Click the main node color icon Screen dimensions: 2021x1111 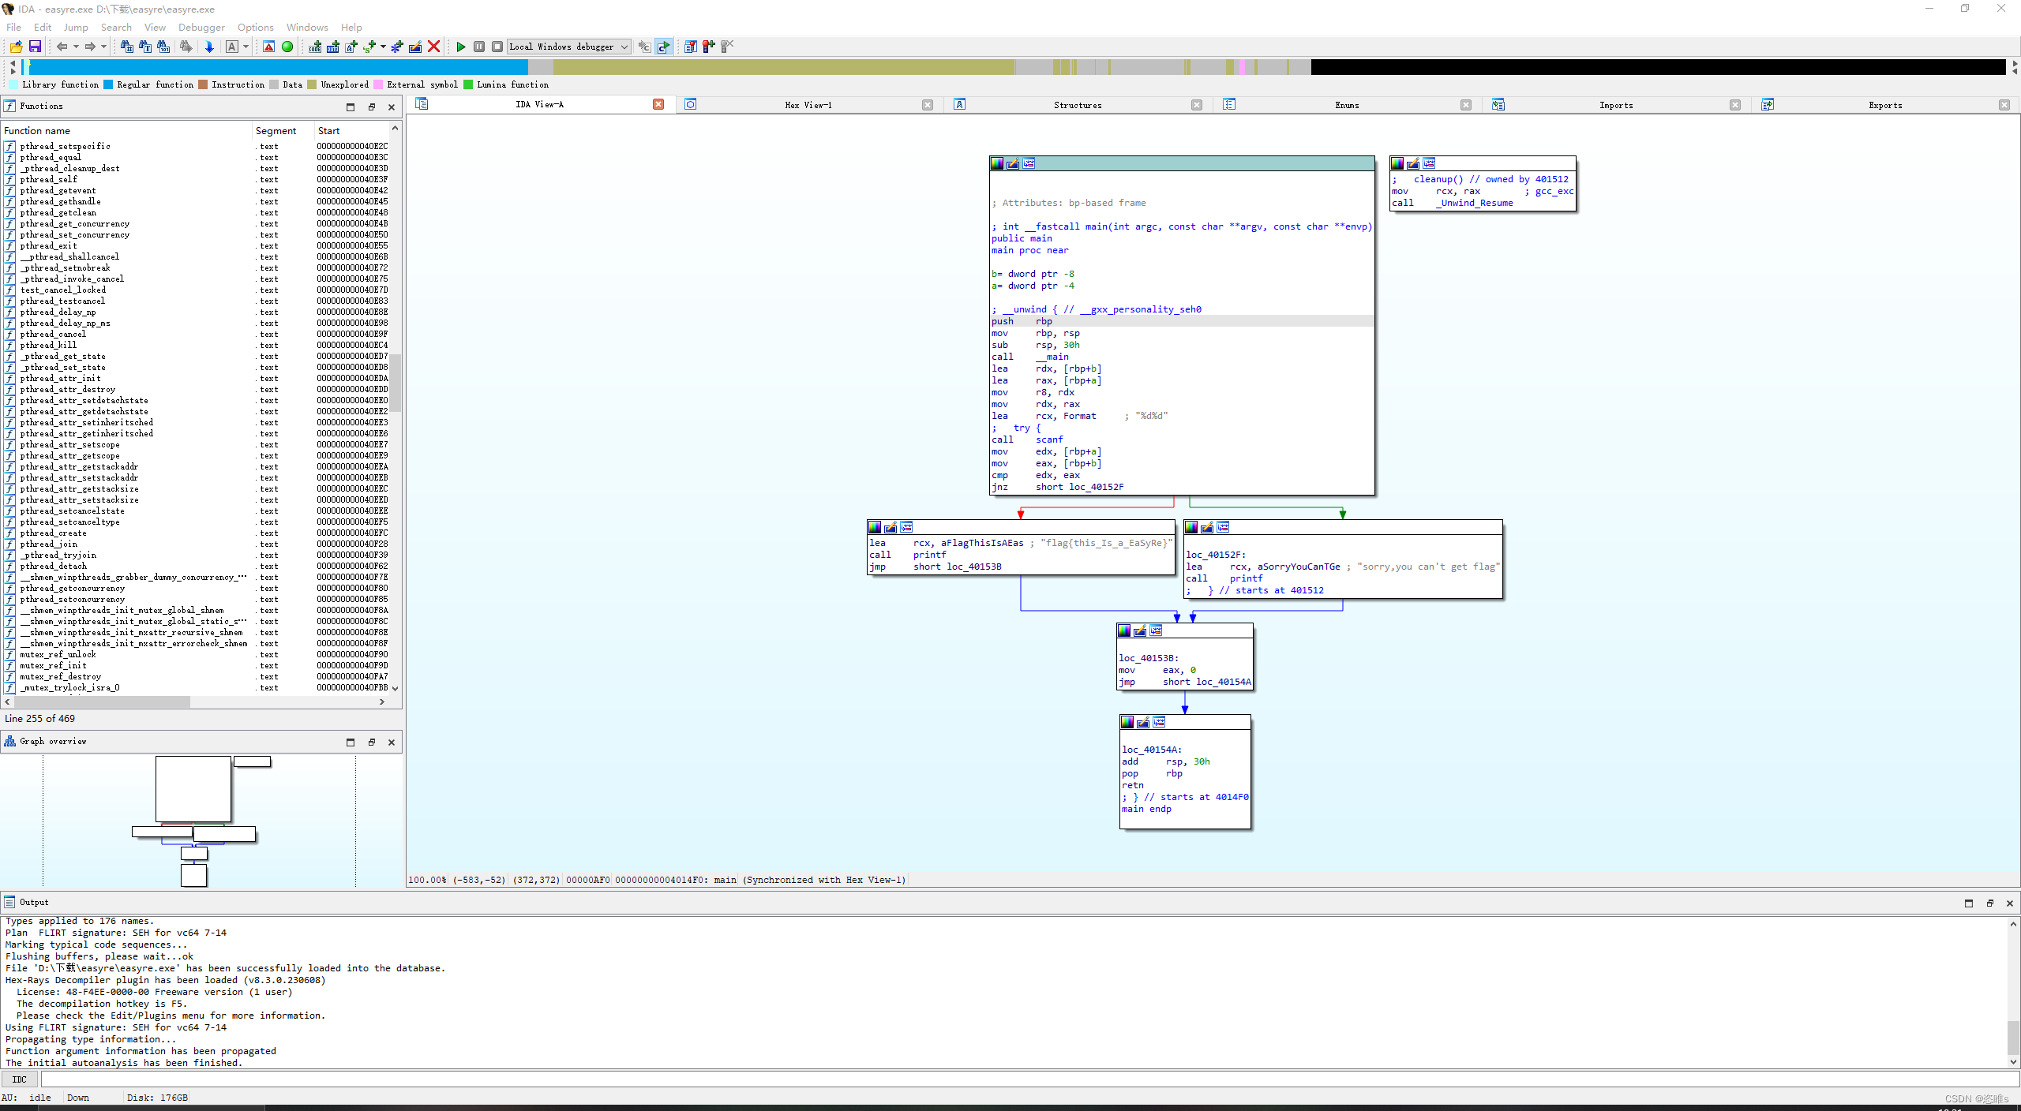998,163
